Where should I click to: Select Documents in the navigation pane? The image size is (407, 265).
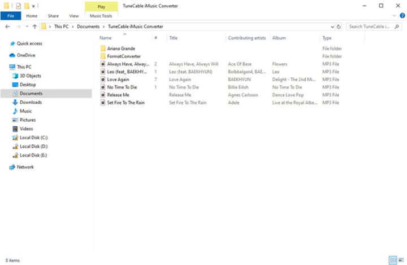point(31,94)
